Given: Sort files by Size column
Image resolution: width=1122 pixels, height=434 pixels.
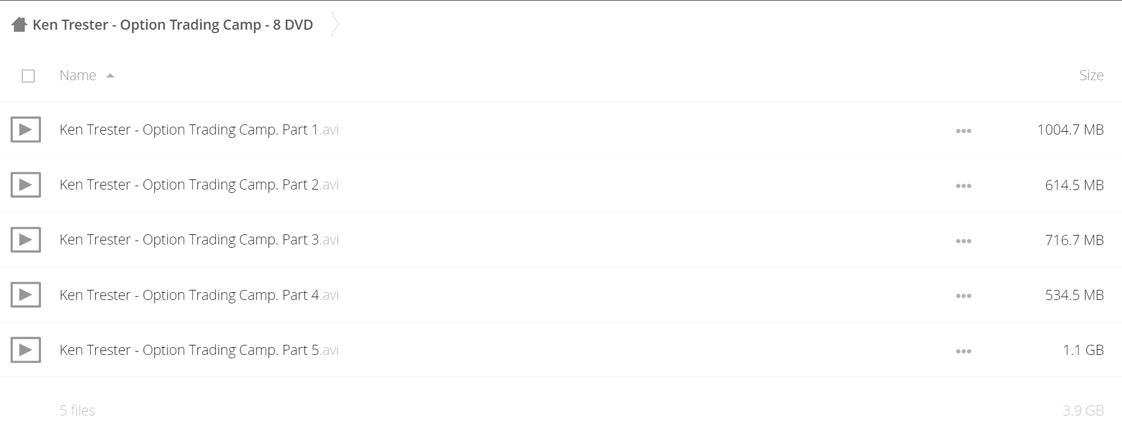Looking at the screenshot, I should click(1091, 75).
